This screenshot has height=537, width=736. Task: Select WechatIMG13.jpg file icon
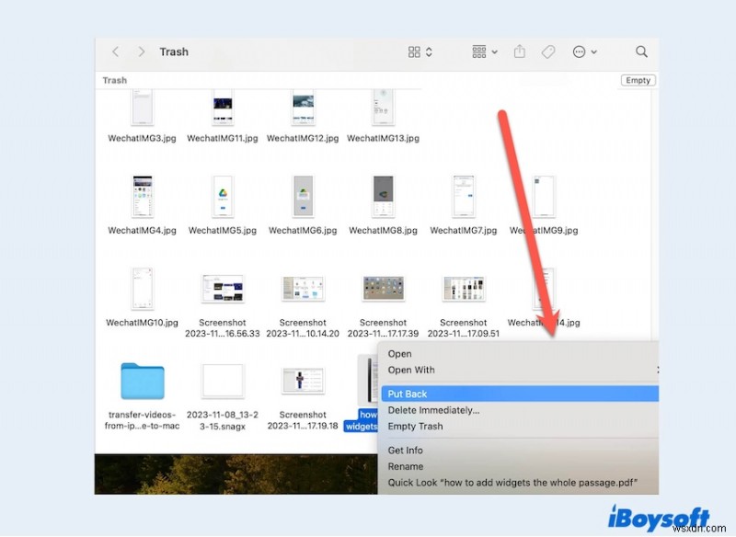coord(384,108)
